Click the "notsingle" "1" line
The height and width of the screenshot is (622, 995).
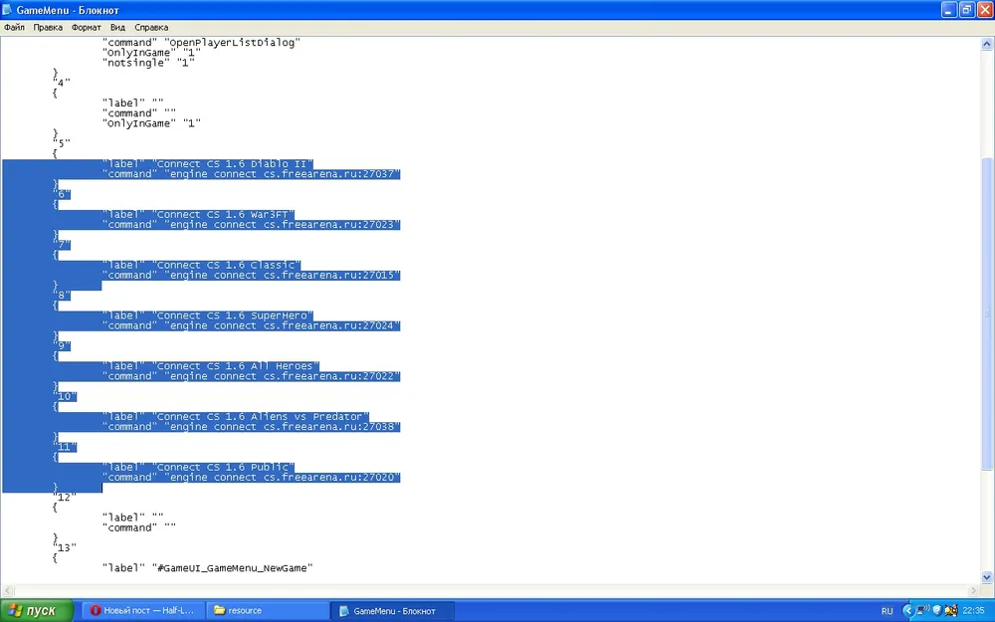click(x=148, y=63)
